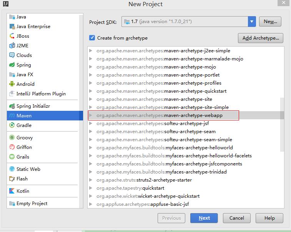This screenshot has width=291, height=232.
Task: Click the J2ME icon
Action: [12, 46]
